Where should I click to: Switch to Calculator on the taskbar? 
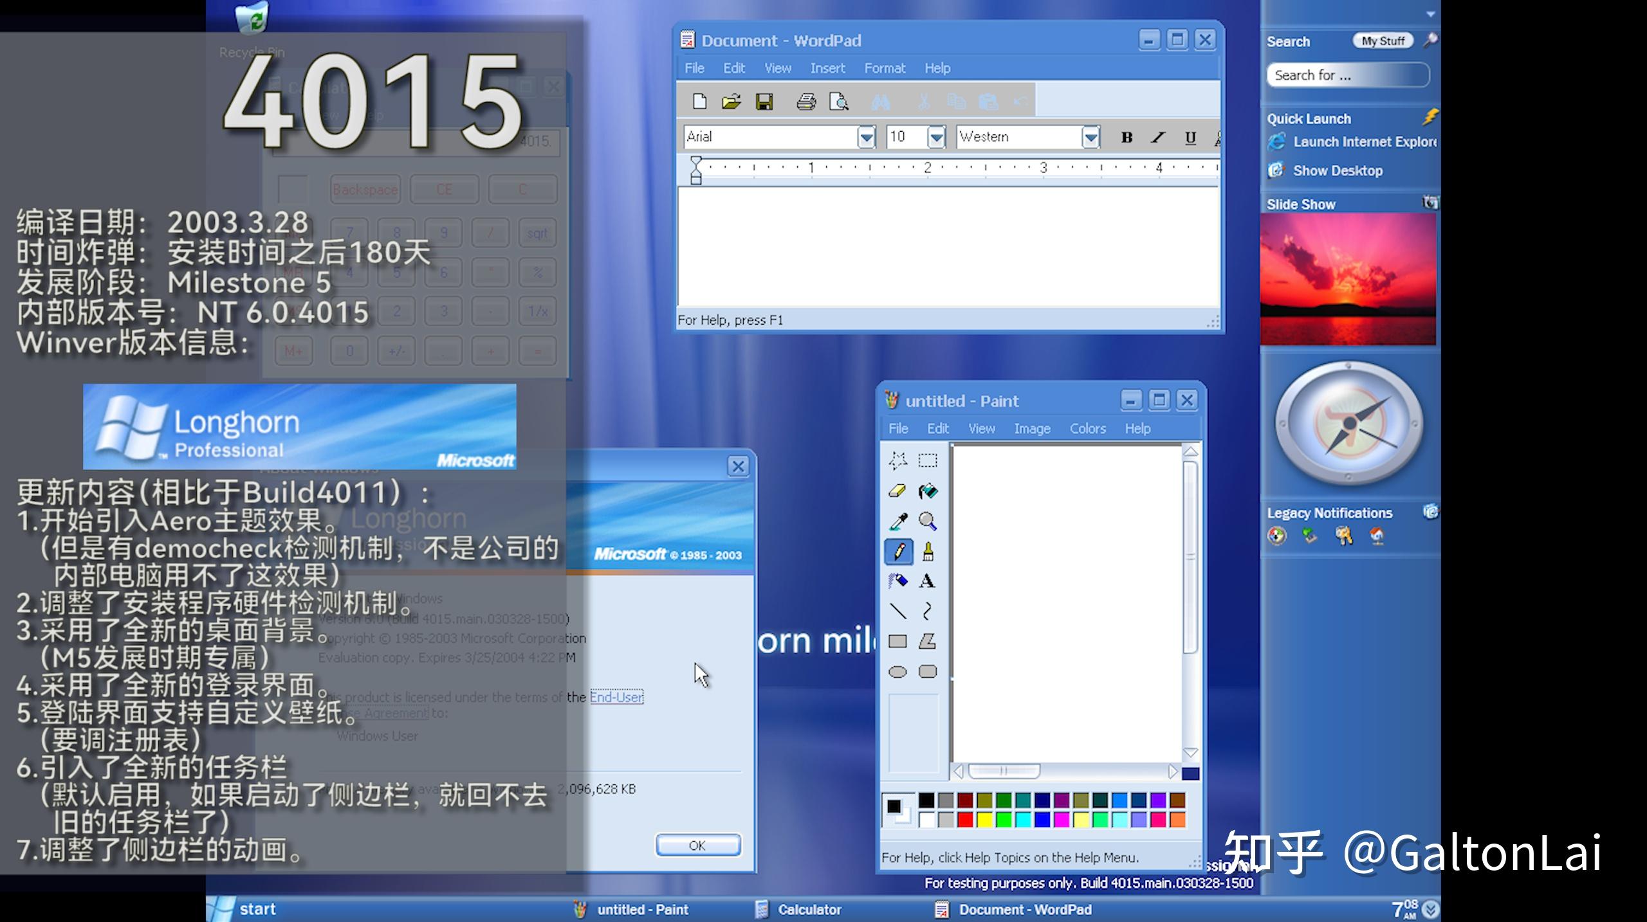coord(798,909)
